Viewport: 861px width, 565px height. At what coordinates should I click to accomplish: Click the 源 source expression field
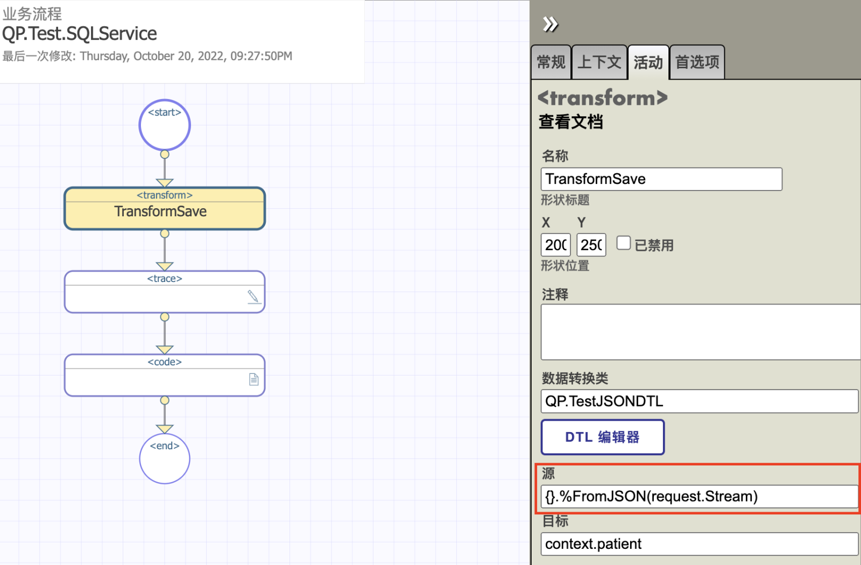point(698,496)
